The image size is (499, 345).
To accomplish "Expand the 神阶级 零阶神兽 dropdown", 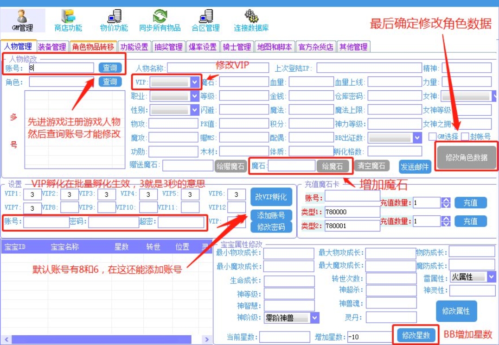I will (x=315, y=318).
